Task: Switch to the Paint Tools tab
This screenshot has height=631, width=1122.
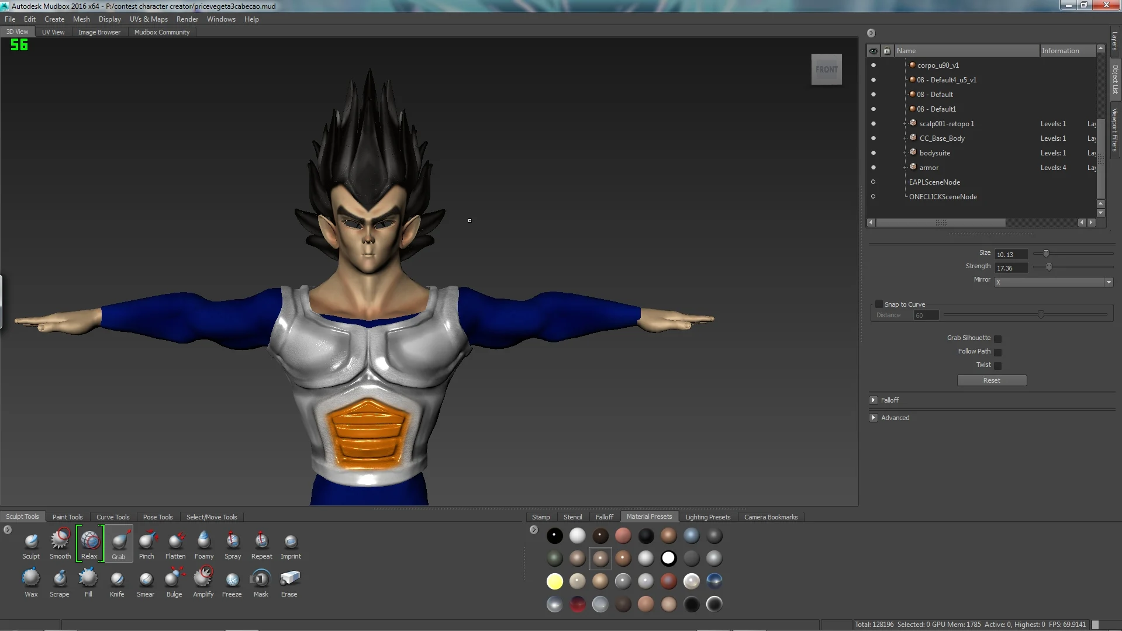Action: click(67, 517)
